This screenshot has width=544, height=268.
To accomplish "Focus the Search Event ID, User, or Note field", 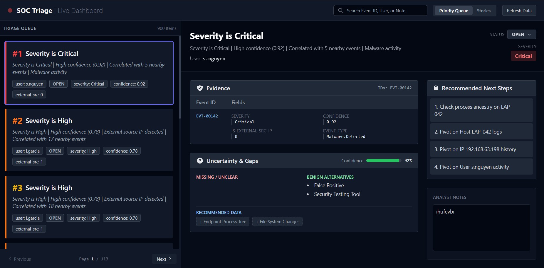I will point(380,11).
